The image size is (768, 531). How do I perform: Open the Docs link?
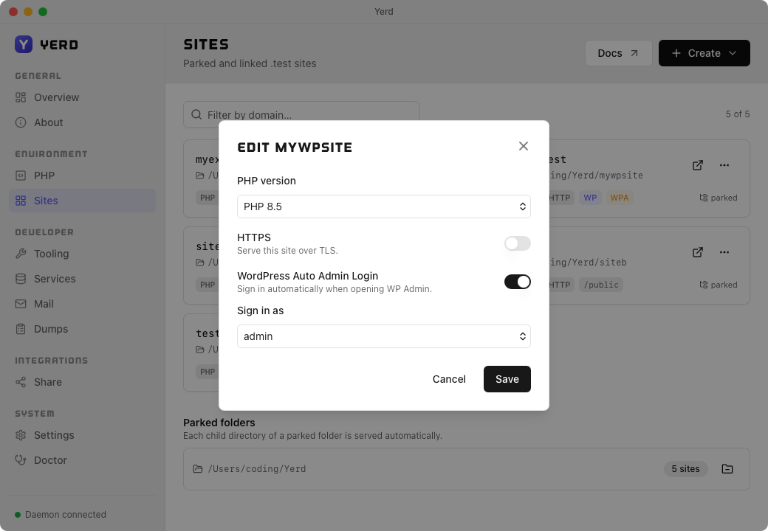[618, 53]
